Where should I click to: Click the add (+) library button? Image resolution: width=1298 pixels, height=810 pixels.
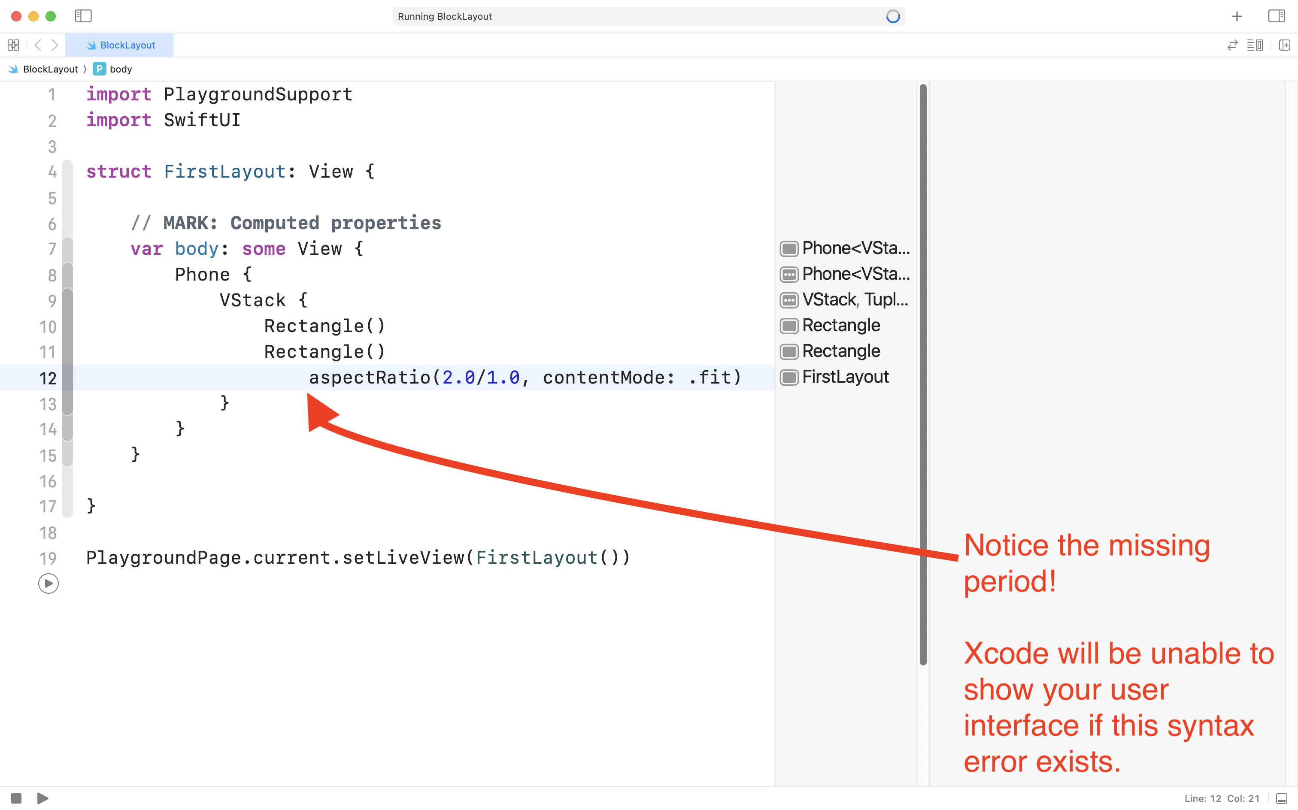[x=1236, y=16]
